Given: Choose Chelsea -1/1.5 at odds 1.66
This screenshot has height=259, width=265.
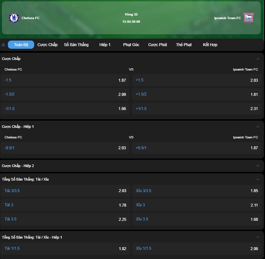Looking at the screenshot, I should click(x=65, y=109).
